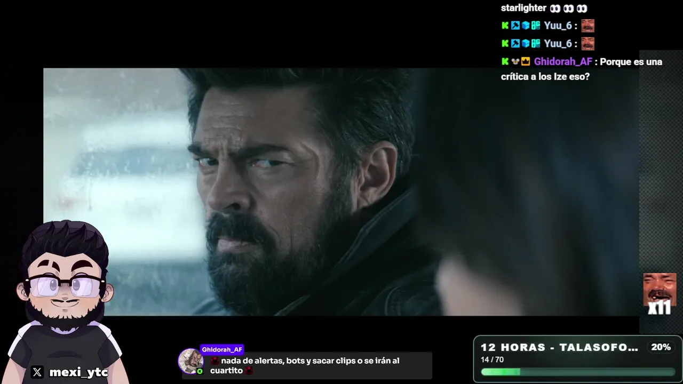Open Ghidorah_AF's round avatar in the pinned message

coord(190,361)
